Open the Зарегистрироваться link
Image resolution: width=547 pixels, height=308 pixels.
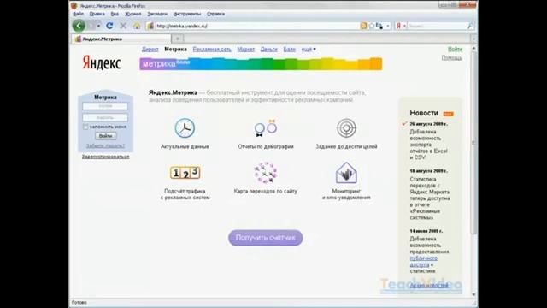point(106,157)
